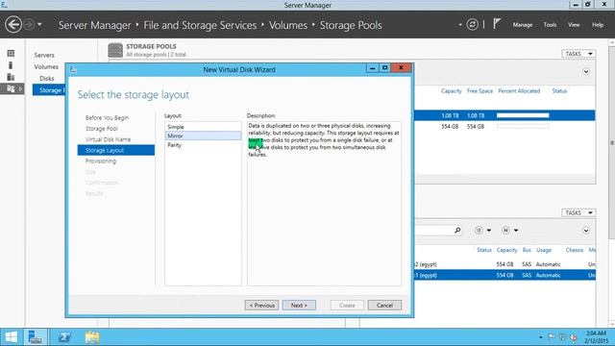This screenshot has height=346, width=615.
Task: Open notifications flag in Server Manager header
Action: point(497,24)
